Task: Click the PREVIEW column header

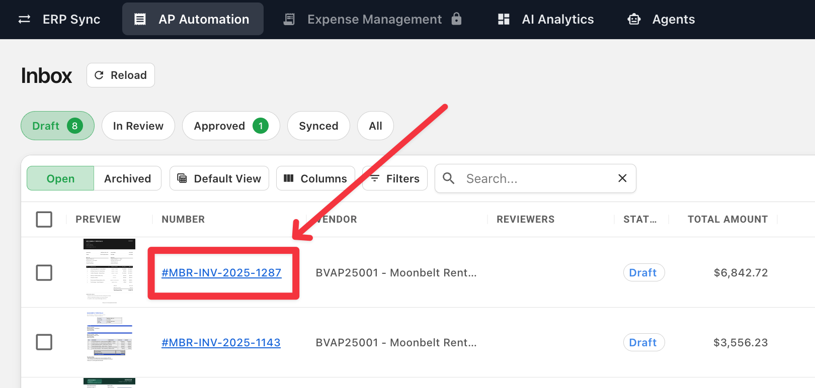Action: (98, 219)
